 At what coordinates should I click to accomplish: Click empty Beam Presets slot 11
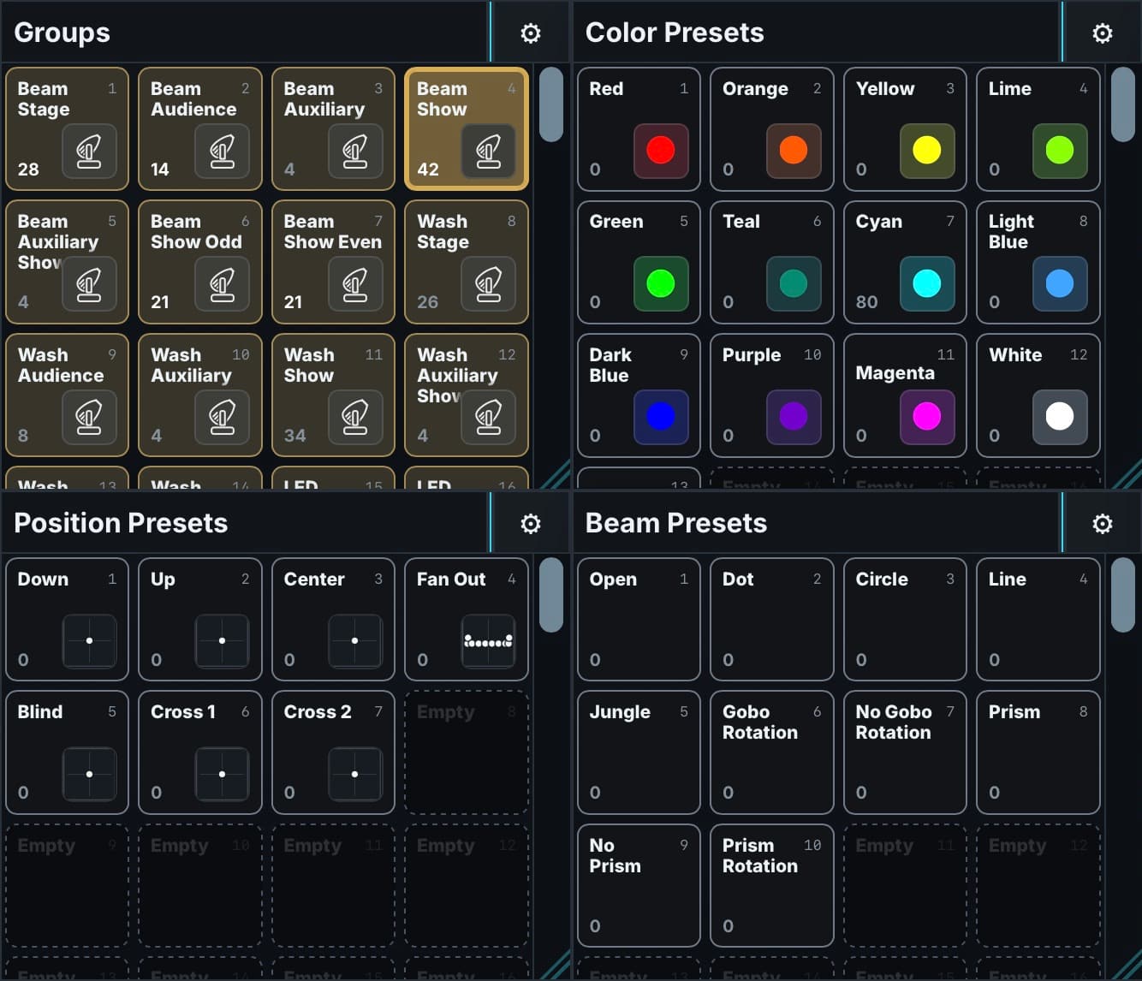[x=905, y=886]
